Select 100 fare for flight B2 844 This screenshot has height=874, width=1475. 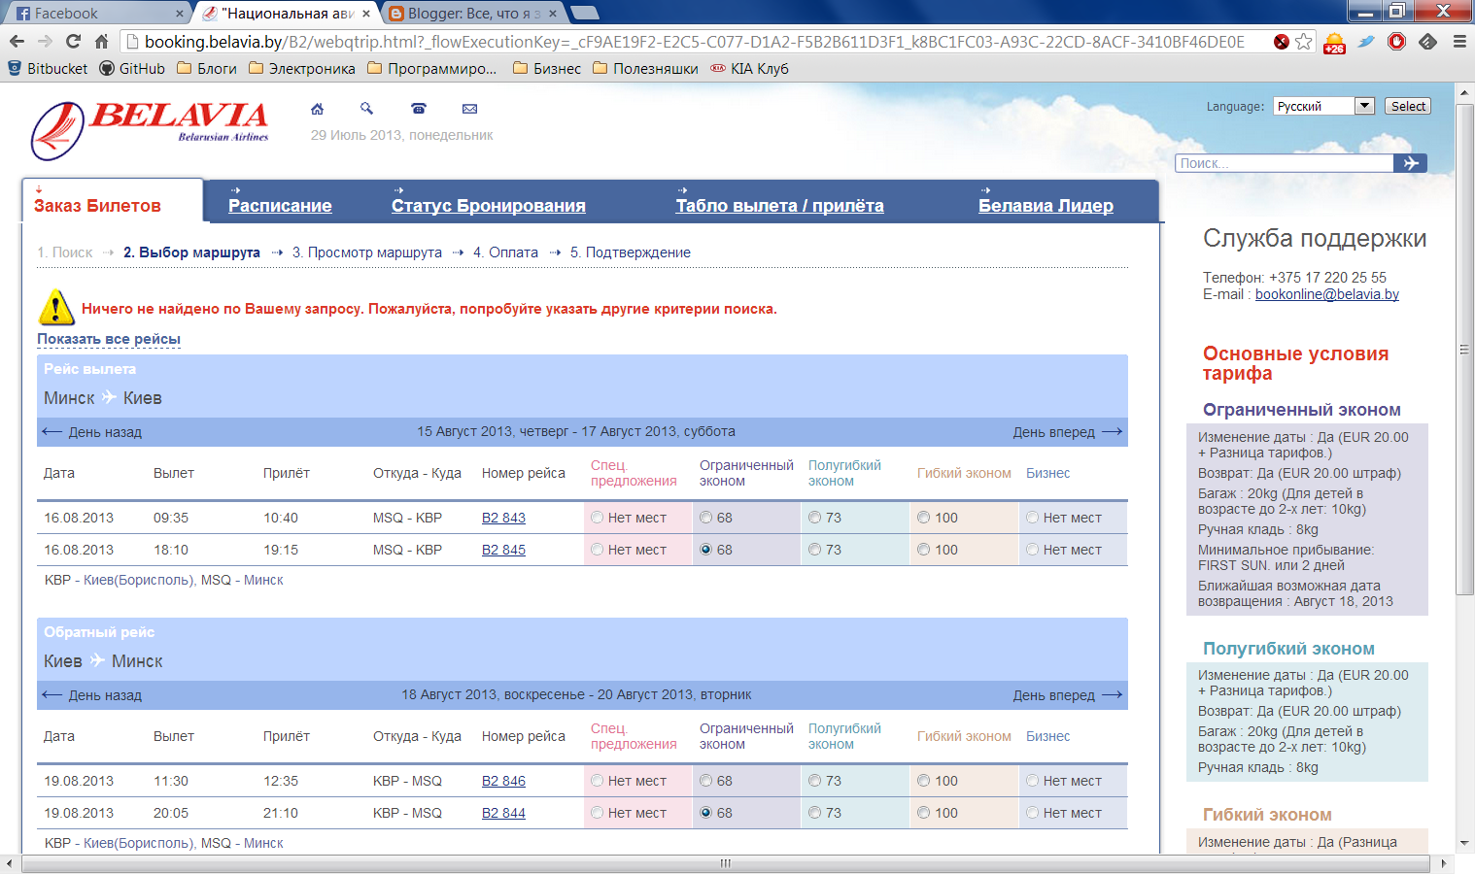coord(924,813)
